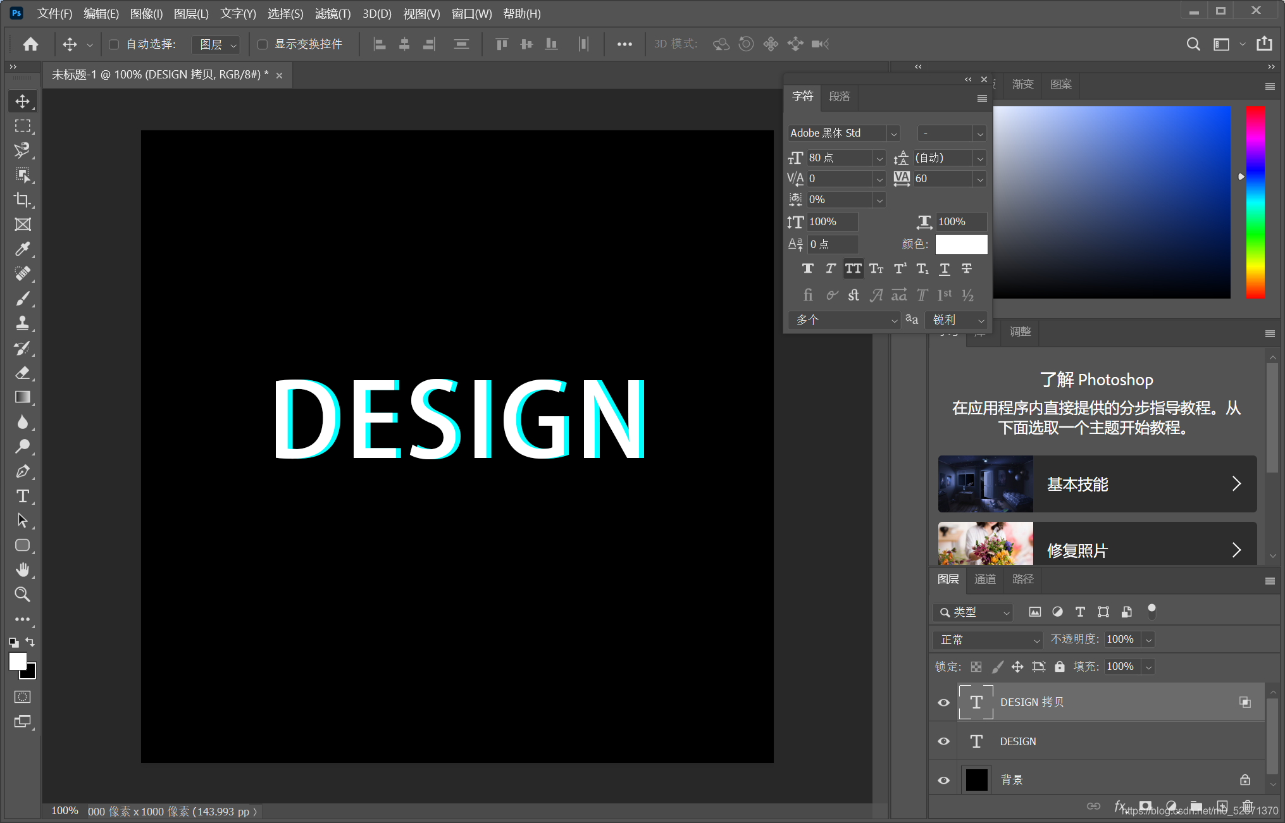
Task: Select the Pen tool
Action: [x=23, y=471]
